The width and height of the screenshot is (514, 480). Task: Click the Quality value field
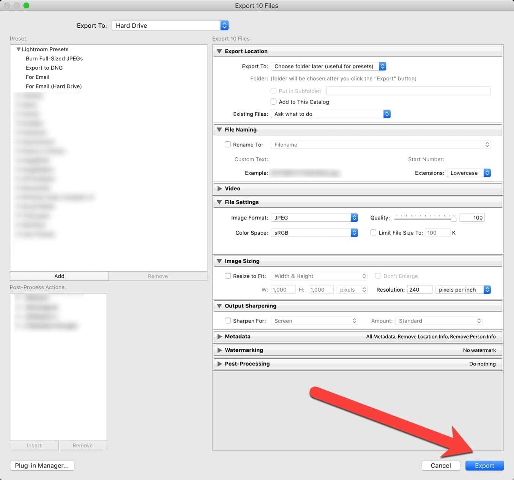472,218
